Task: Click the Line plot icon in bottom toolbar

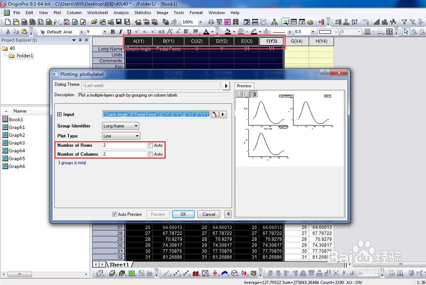Action: point(166,274)
